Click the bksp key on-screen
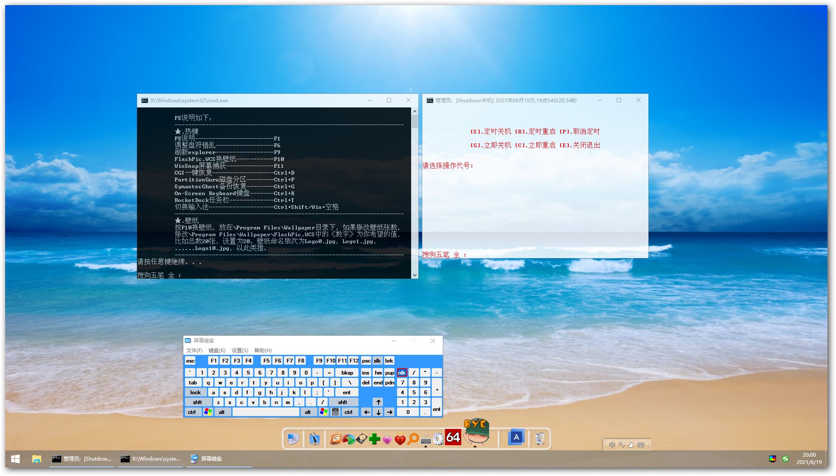This screenshot has width=836, height=476. pyautogui.click(x=347, y=372)
